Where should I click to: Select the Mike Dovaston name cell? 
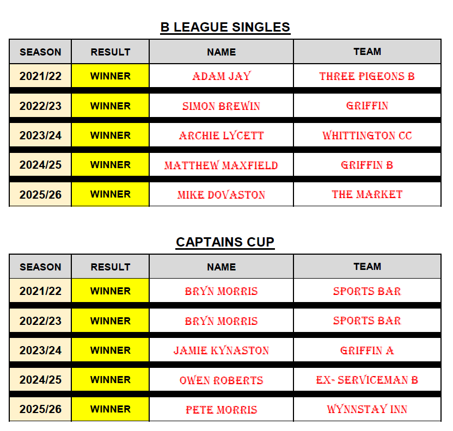tap(222, 194)
